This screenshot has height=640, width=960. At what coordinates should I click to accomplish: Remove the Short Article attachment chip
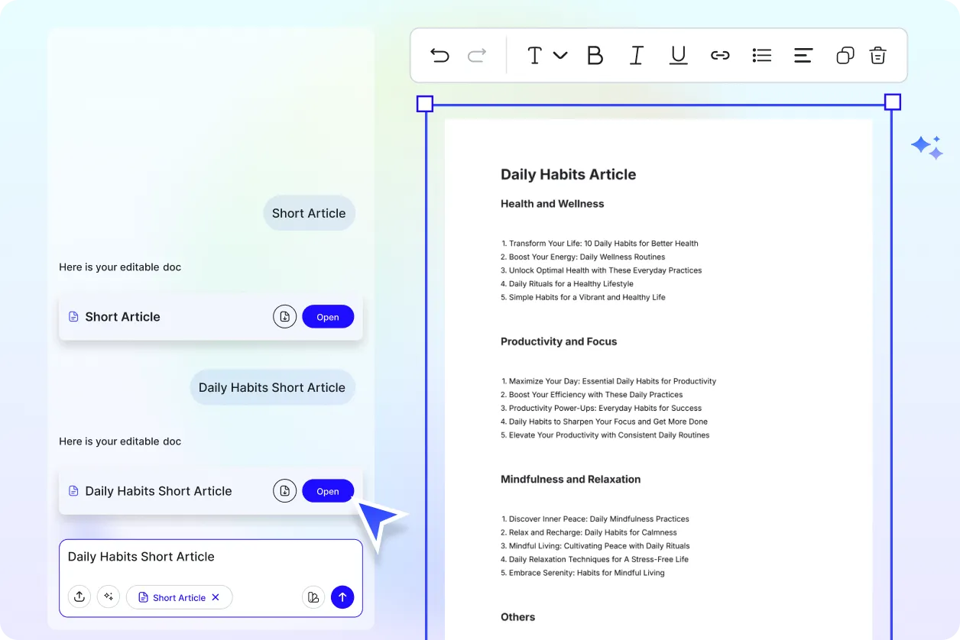coord(216,597)
